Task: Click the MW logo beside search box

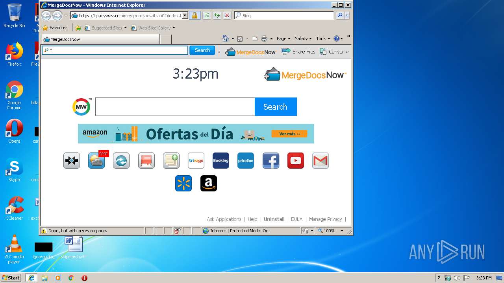Action: [82, 107]
